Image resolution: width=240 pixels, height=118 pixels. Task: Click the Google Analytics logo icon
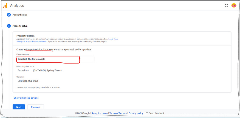click(x=5, y=5)
